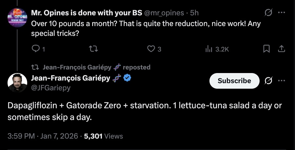Like the Mr. Opines tweet
Image resolution: width=295 pixels, height=150 pixels.
click(x=151, y=49)
